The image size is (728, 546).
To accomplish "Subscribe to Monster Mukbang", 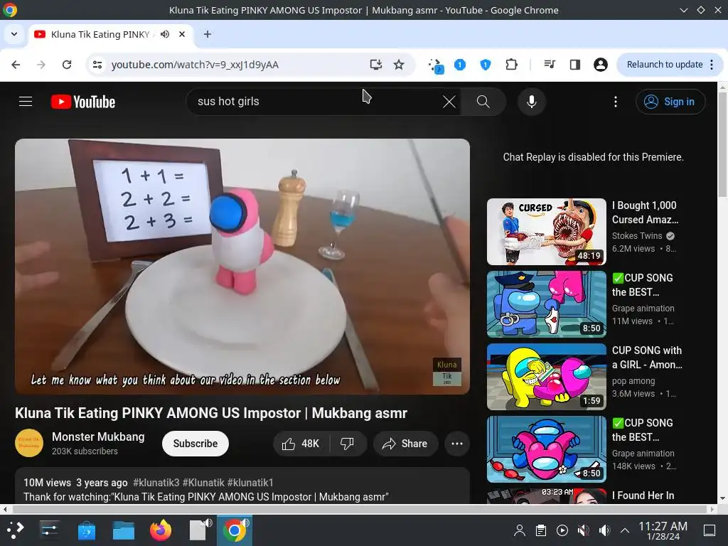I will click(x=195, y=444).
